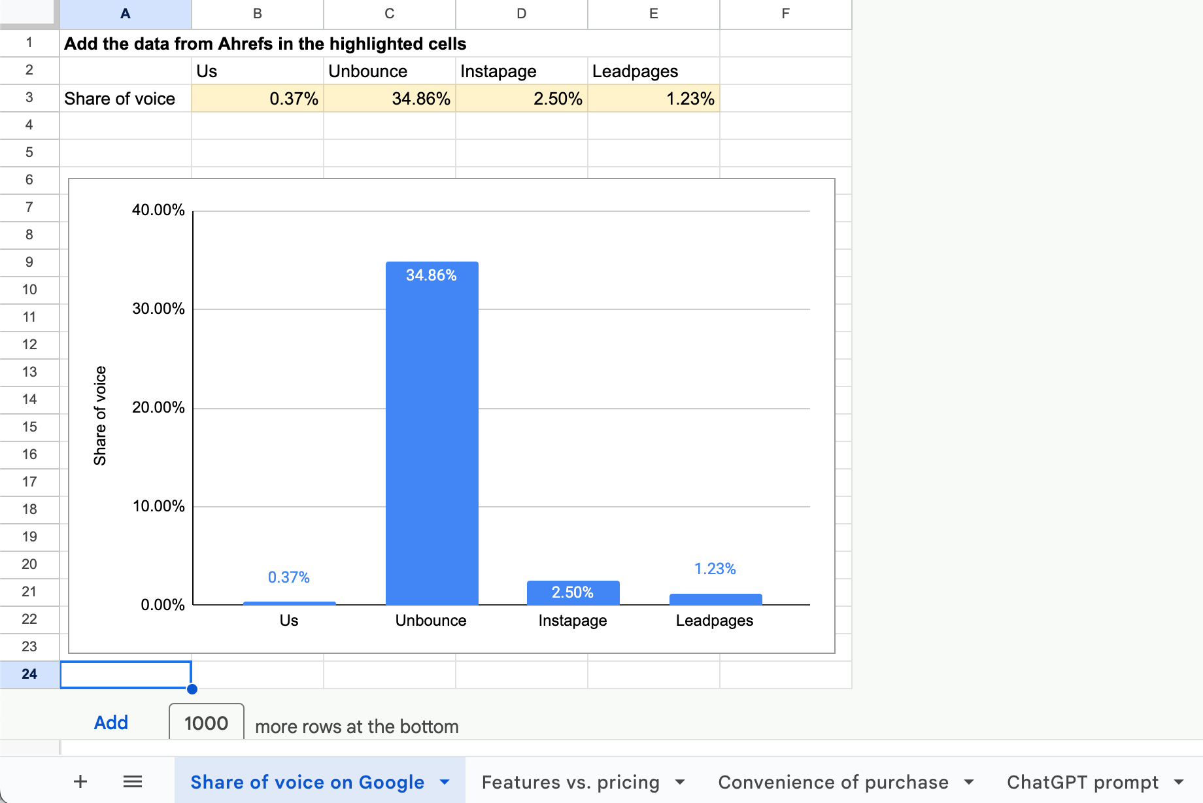Select the cell containing 34.86%
The image size is (1203, 803).
click(x=389, y=98)
